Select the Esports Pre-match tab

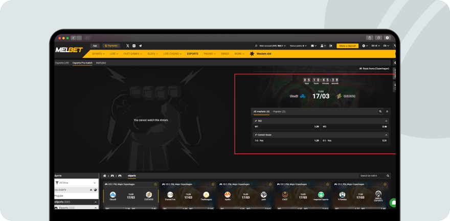[82, 63]
